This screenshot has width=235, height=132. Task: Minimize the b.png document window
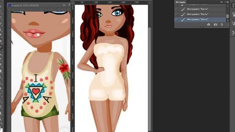[x=64, y=5]
